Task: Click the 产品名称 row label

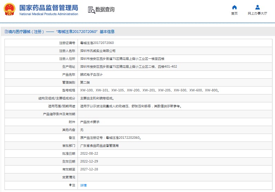Action: [69, 75]
